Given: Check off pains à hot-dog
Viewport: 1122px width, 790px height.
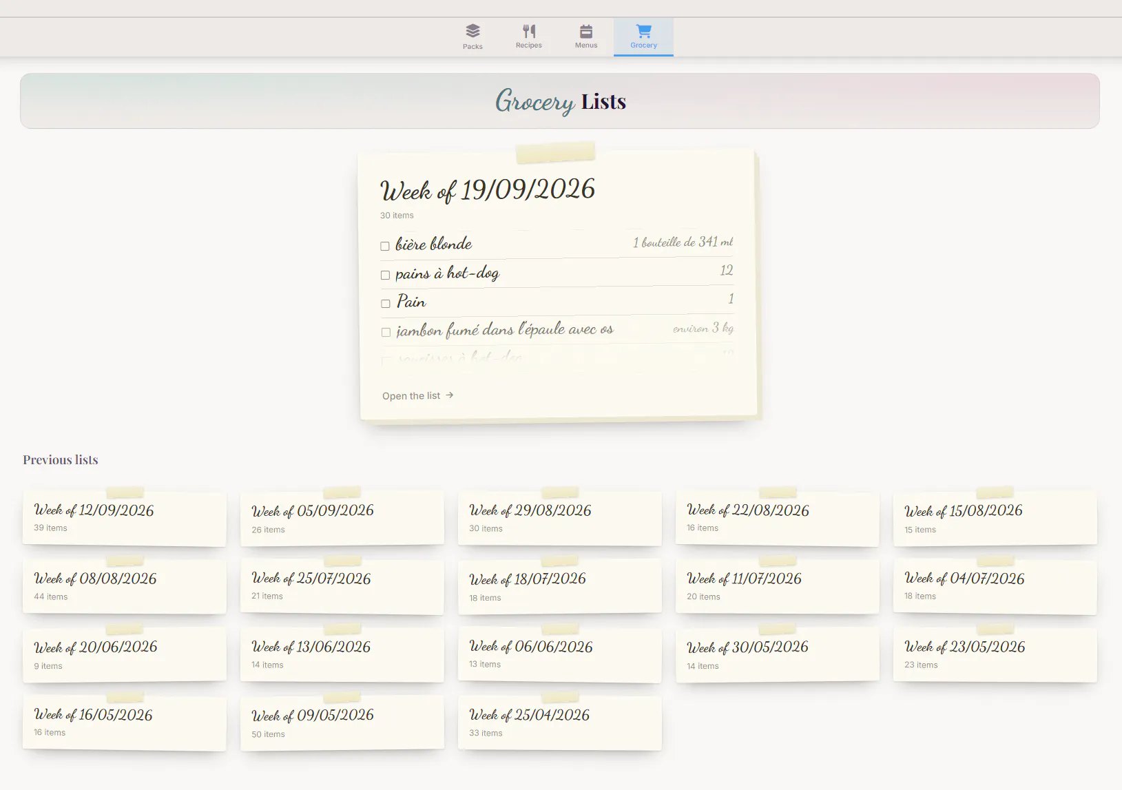Looking at the screenshot, I should pos(385,275).
